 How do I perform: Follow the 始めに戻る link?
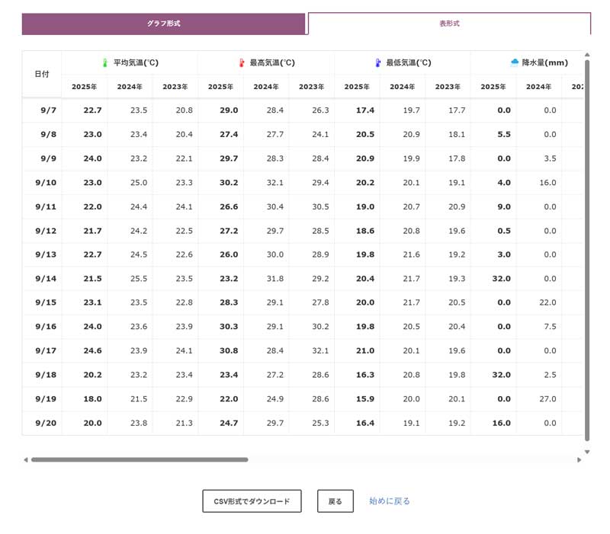(390, 501)
